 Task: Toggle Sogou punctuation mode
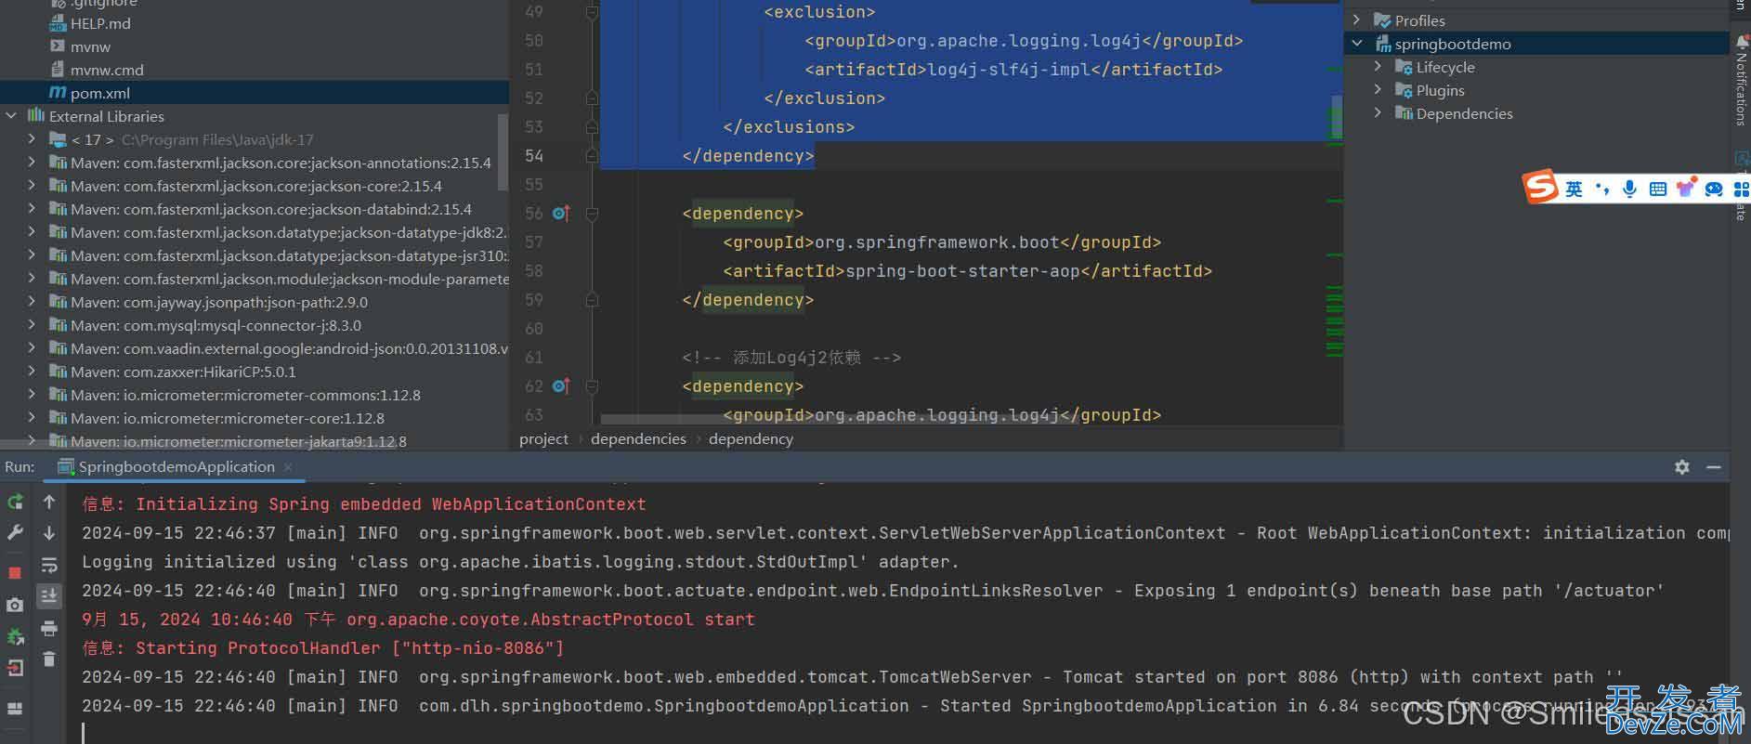(1601, 189)
